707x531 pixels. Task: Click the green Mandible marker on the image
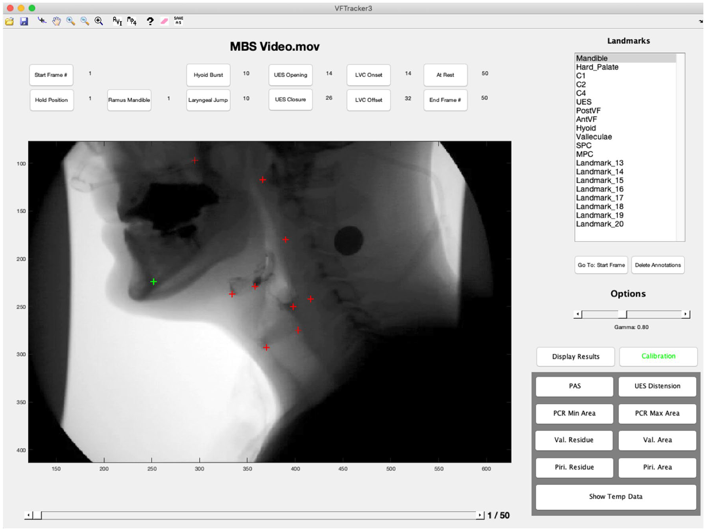(x=154, y=282)
